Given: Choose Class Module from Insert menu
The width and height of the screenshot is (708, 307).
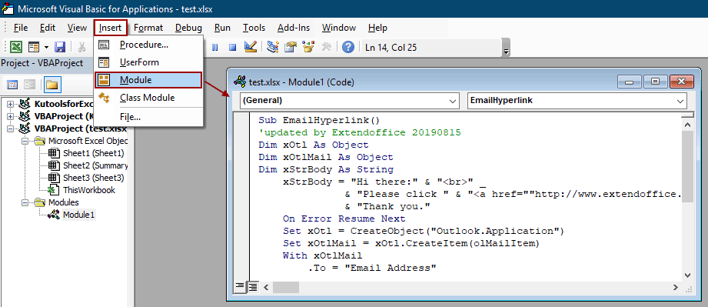Looking at the screenshot, I should [148, 98].
